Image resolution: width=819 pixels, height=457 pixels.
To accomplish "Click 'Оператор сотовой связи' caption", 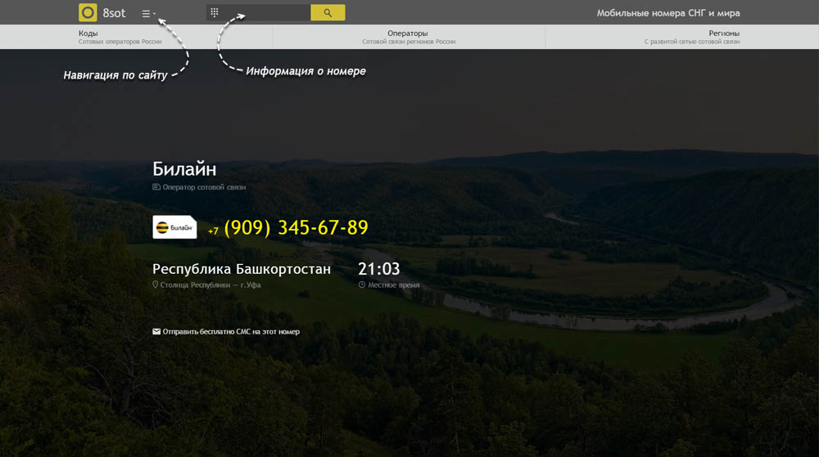I will pyautogui.click(x=204, y=187).
